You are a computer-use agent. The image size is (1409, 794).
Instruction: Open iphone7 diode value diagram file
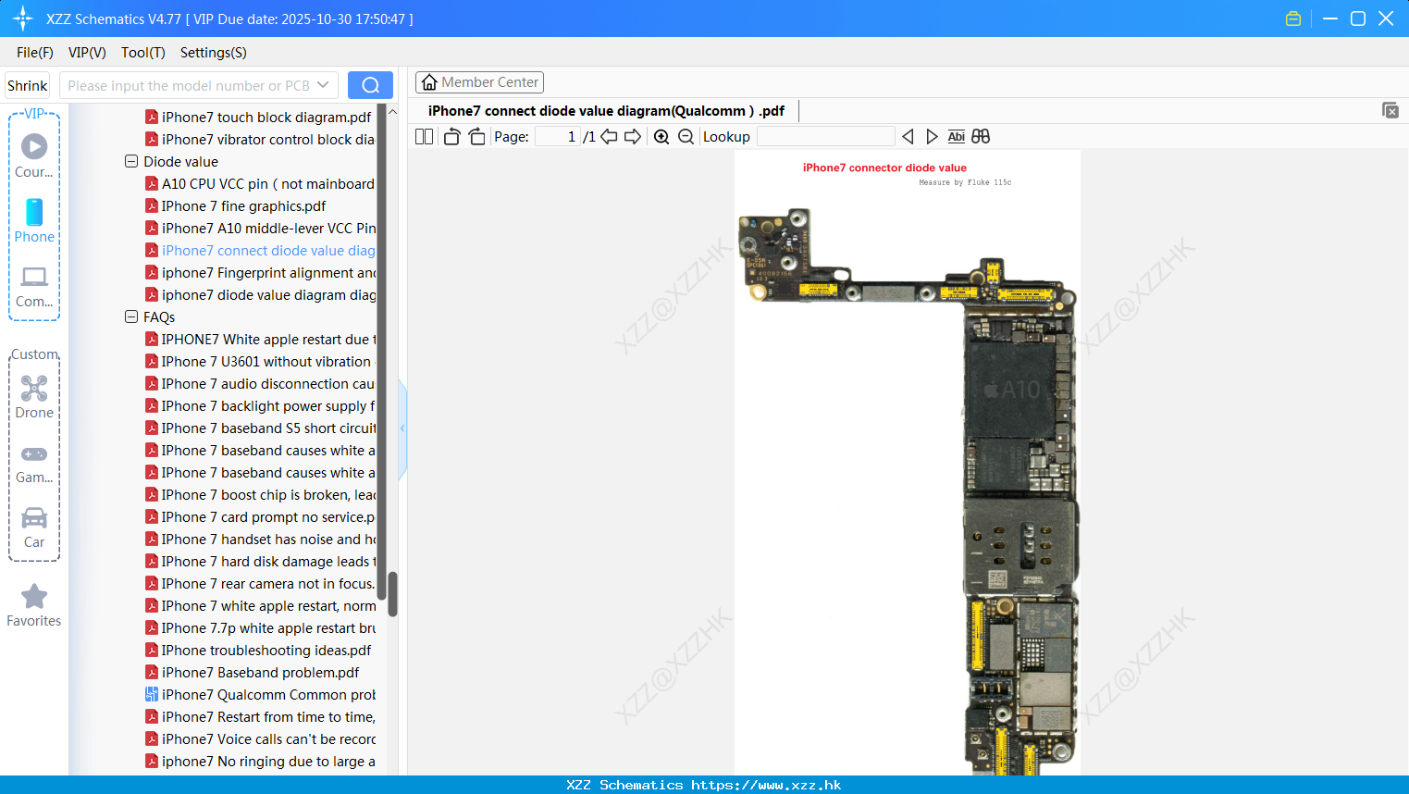point(260,294)
